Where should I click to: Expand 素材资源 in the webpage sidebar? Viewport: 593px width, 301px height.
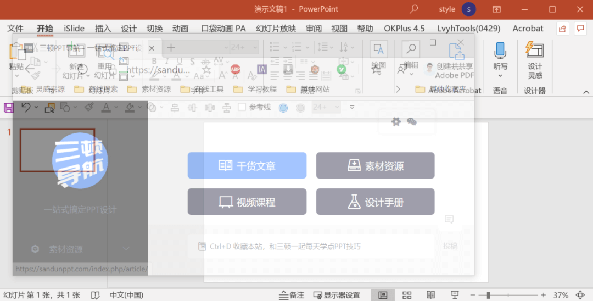pos(126,249)
